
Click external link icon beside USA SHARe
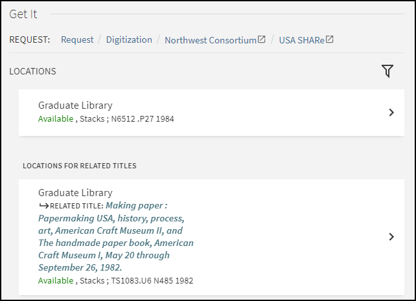tap(330, 39)
